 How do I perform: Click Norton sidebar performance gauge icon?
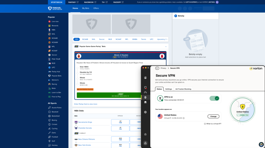145,93
